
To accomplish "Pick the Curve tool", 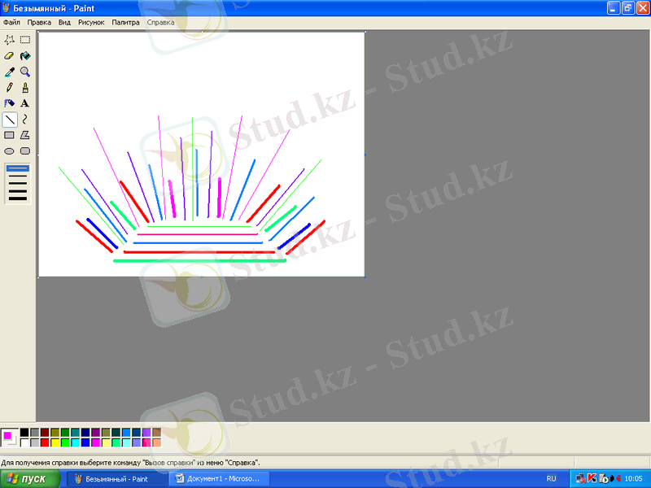I will (x=25, y=120).
